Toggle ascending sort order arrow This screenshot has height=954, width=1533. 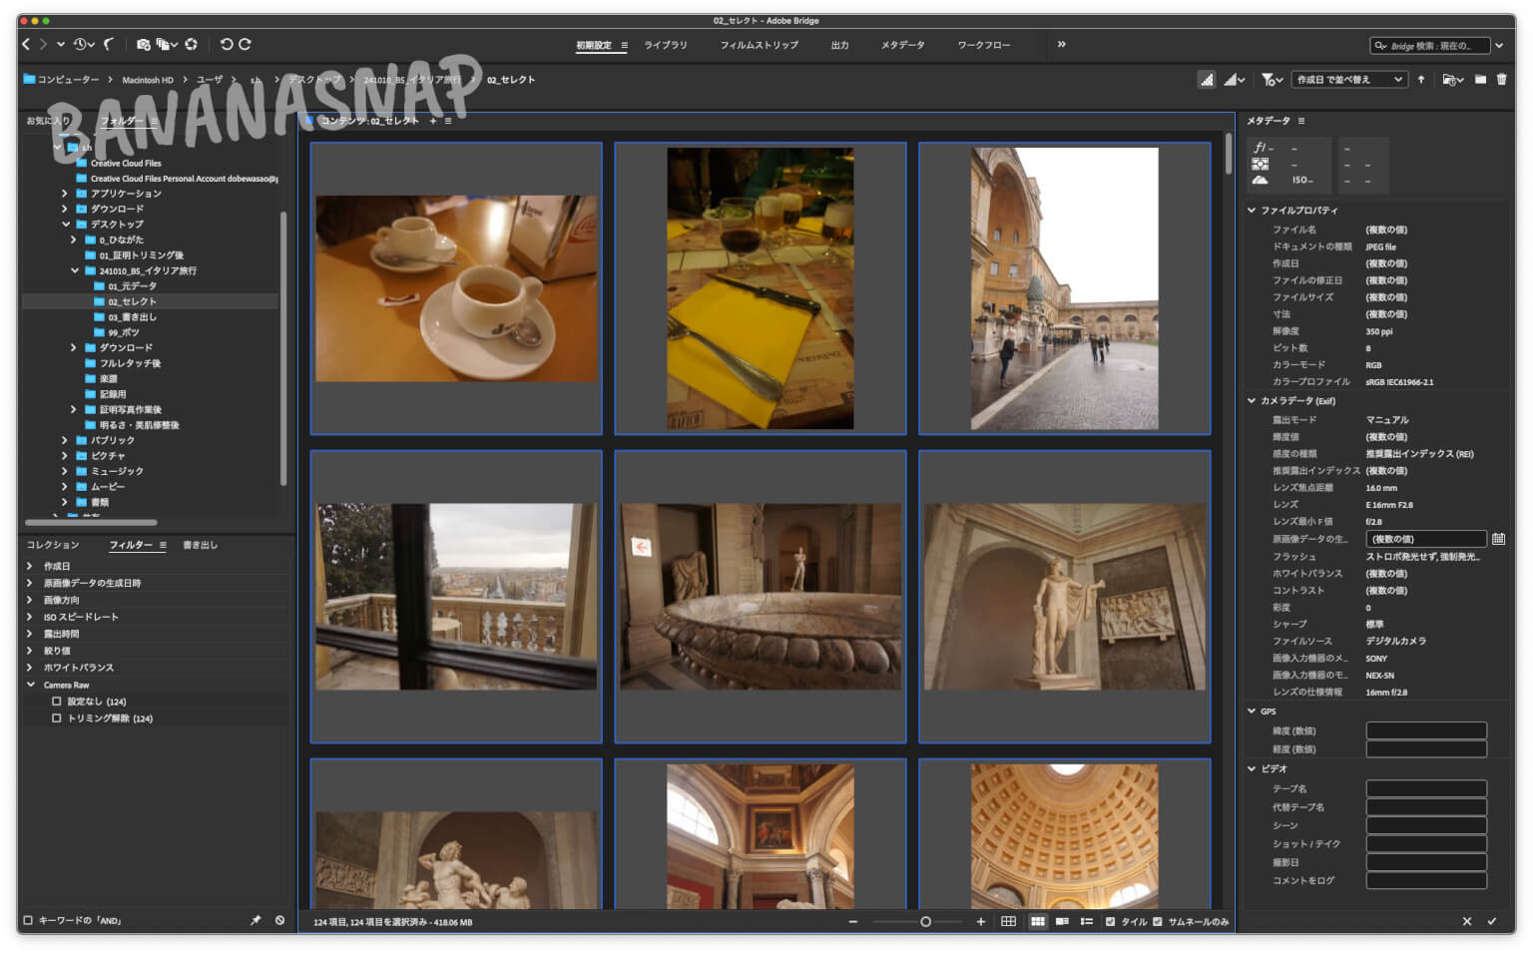(1421, 80)
